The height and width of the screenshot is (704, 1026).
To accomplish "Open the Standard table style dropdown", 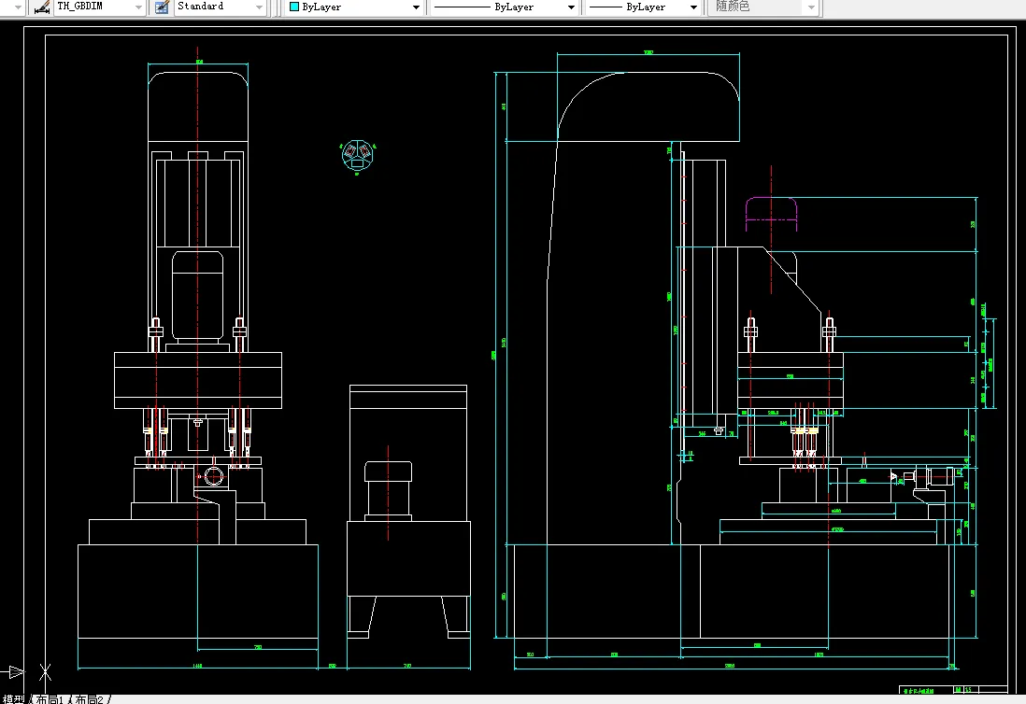I will pyautogui.click(x=220, y=7).
